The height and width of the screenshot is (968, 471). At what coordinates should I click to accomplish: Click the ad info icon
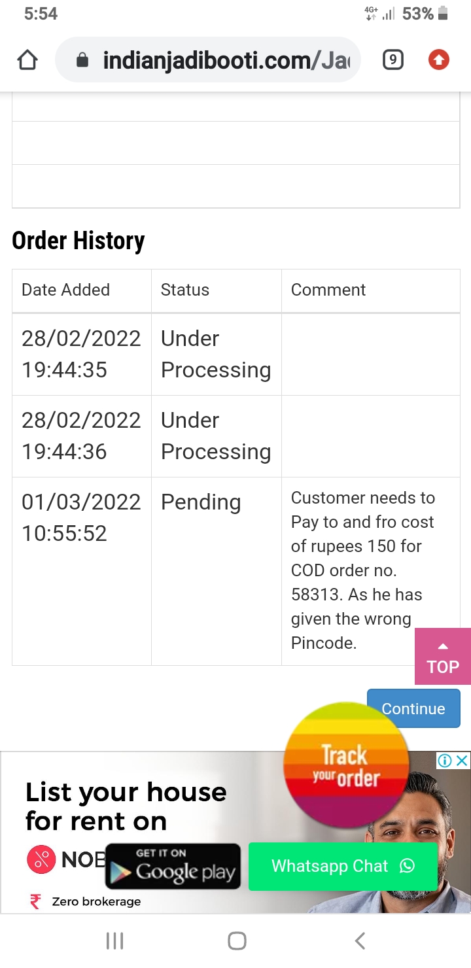click(445, 760)
